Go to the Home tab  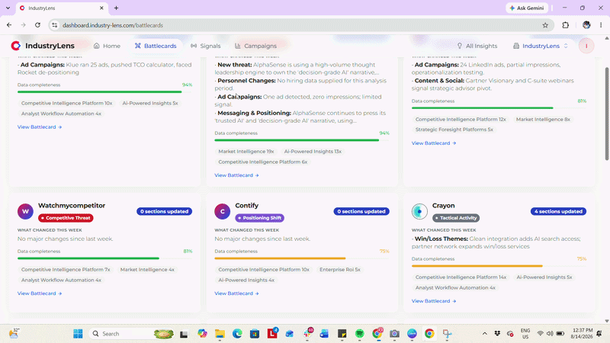(x=107, y=46)
